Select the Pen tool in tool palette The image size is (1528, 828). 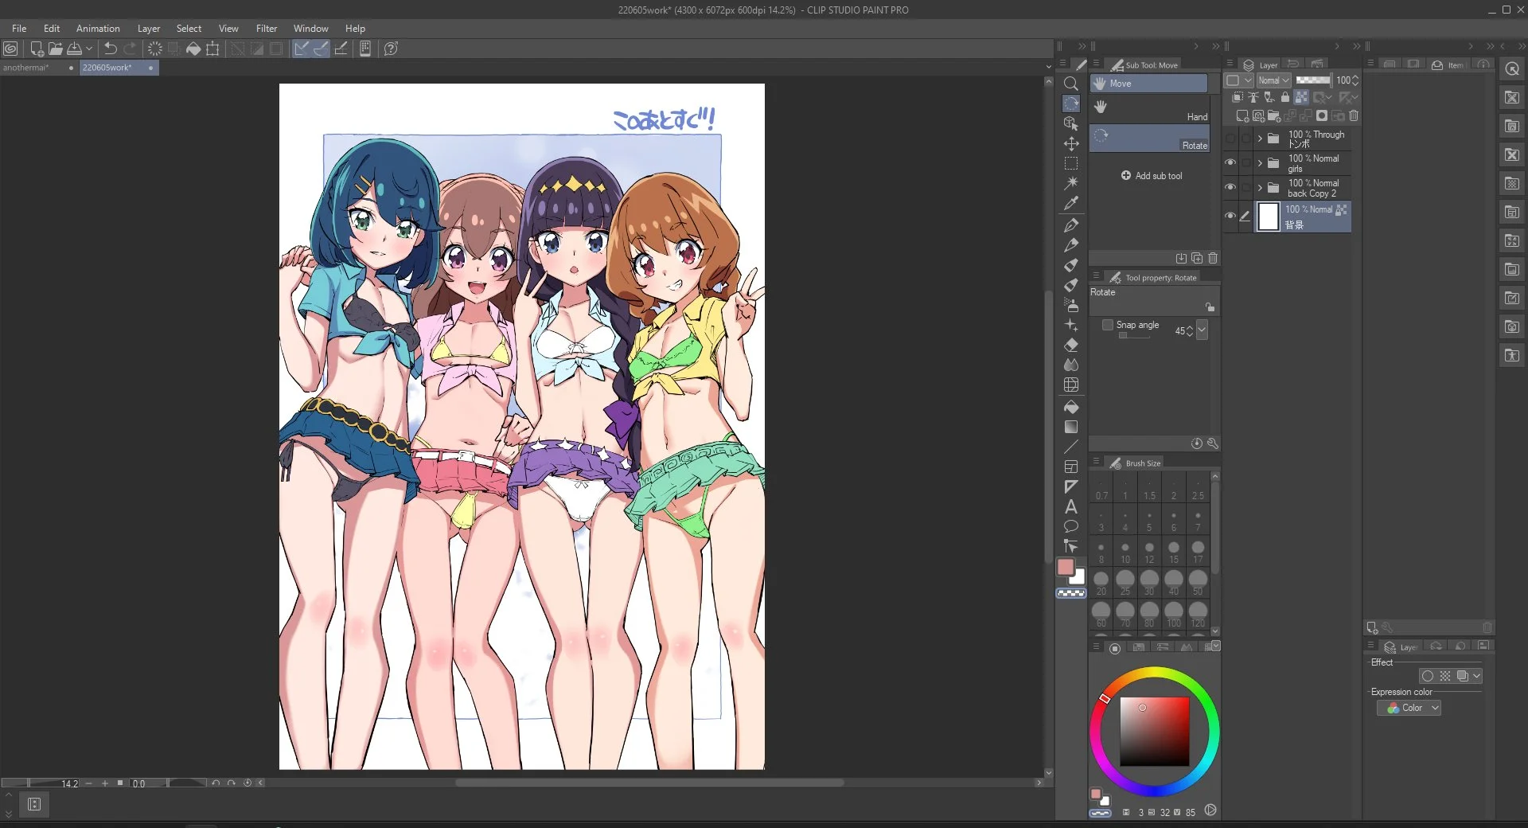1071,225
